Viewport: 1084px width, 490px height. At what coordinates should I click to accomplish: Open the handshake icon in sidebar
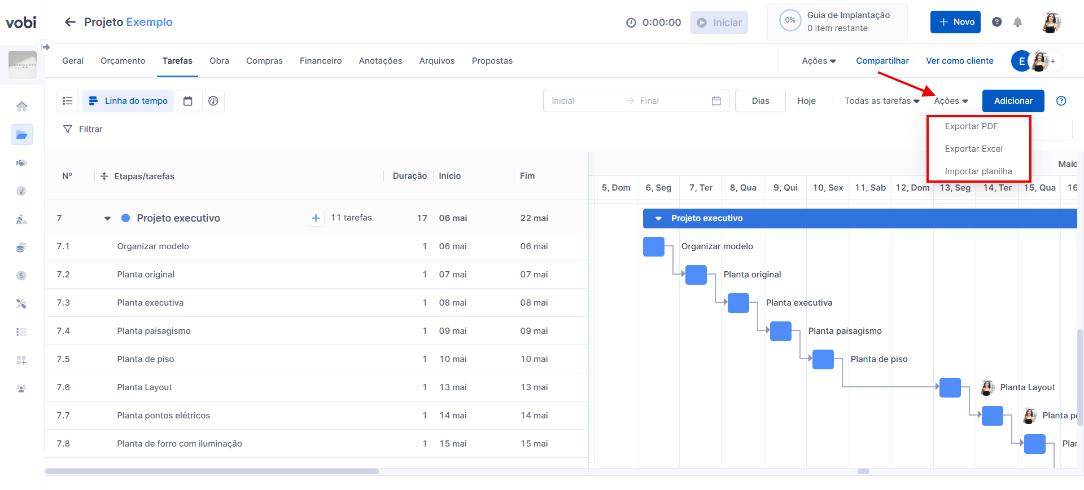[21, 163]
